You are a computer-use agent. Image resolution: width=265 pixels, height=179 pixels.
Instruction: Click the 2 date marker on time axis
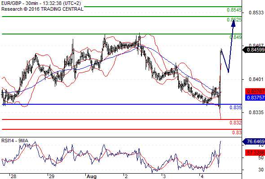[126, 176]
